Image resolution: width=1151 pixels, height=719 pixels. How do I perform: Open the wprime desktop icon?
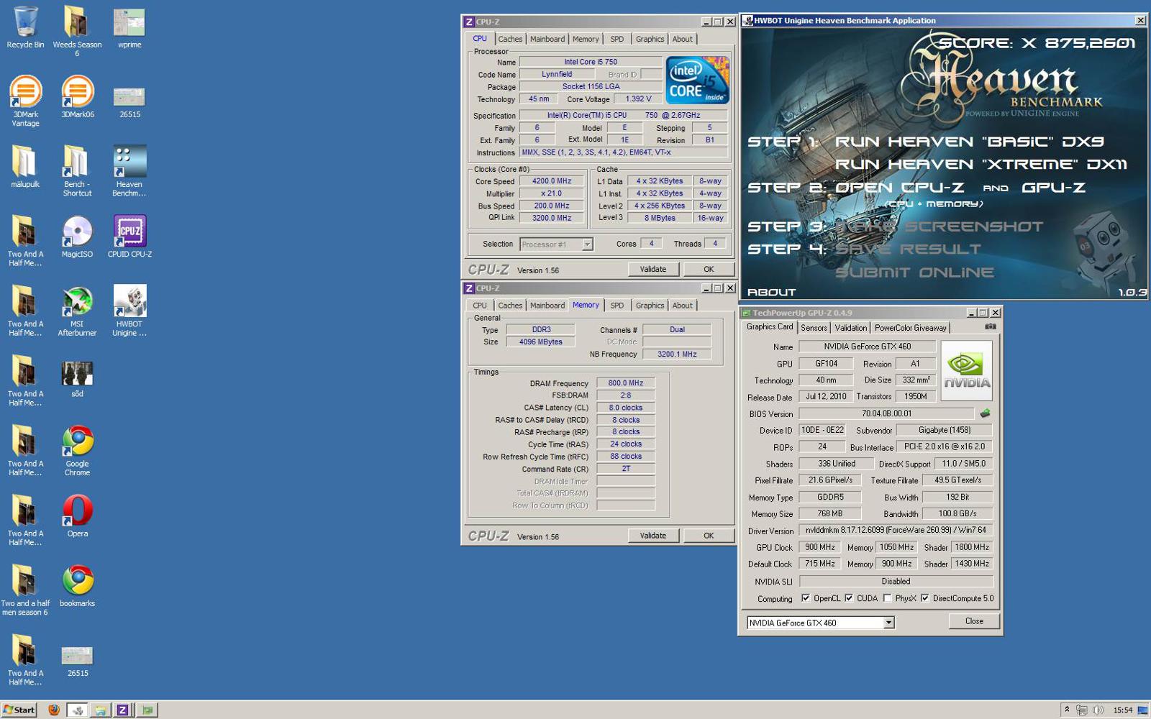[x=129, y=27]
